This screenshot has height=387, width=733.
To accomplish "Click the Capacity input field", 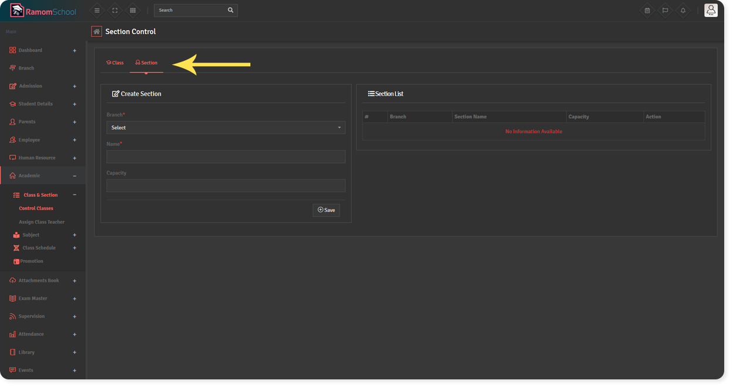I will pos(226,186).
